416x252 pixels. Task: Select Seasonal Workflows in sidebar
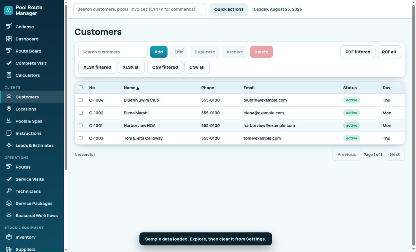click(x=32, y=215)
